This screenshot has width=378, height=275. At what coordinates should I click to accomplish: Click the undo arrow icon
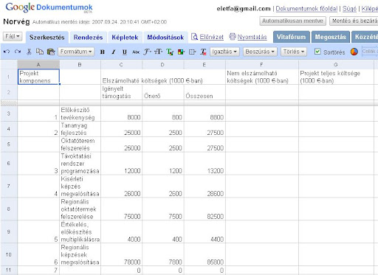7,52
